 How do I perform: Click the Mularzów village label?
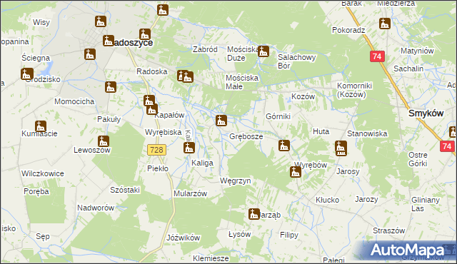pos(191,193)
